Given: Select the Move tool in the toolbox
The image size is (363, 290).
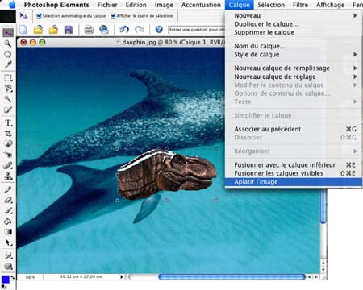Looking at the screenshot, I should (8, 33).
